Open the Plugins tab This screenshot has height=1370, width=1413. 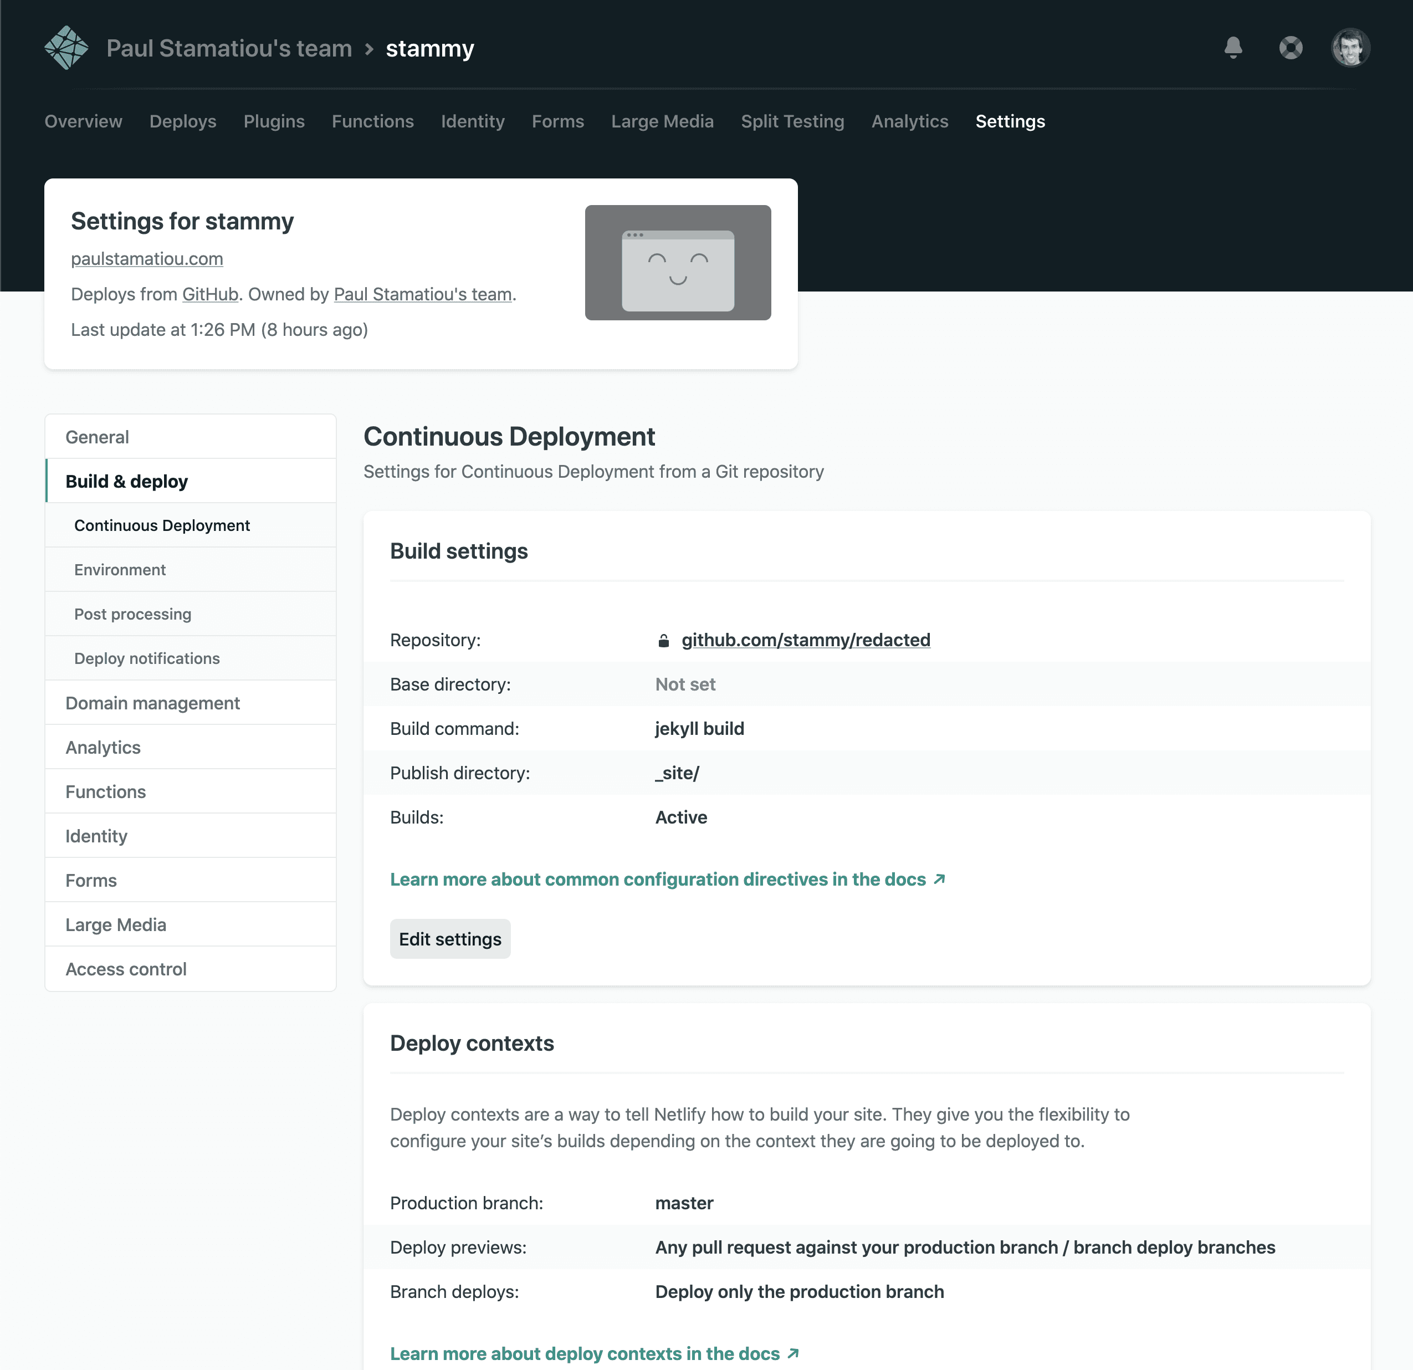pos(274,121)
